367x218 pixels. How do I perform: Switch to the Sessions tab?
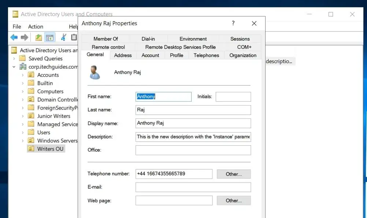coord(240,39)
